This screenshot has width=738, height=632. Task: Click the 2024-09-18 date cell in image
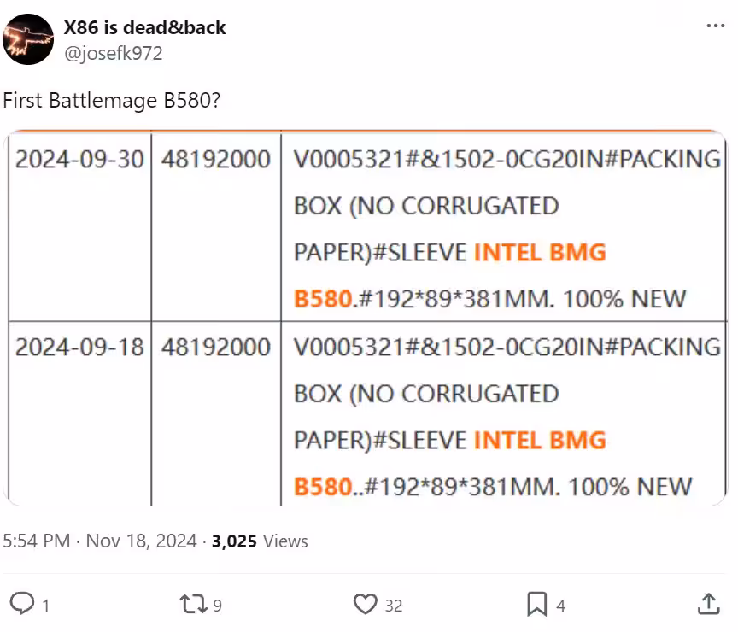coord(80,348)
